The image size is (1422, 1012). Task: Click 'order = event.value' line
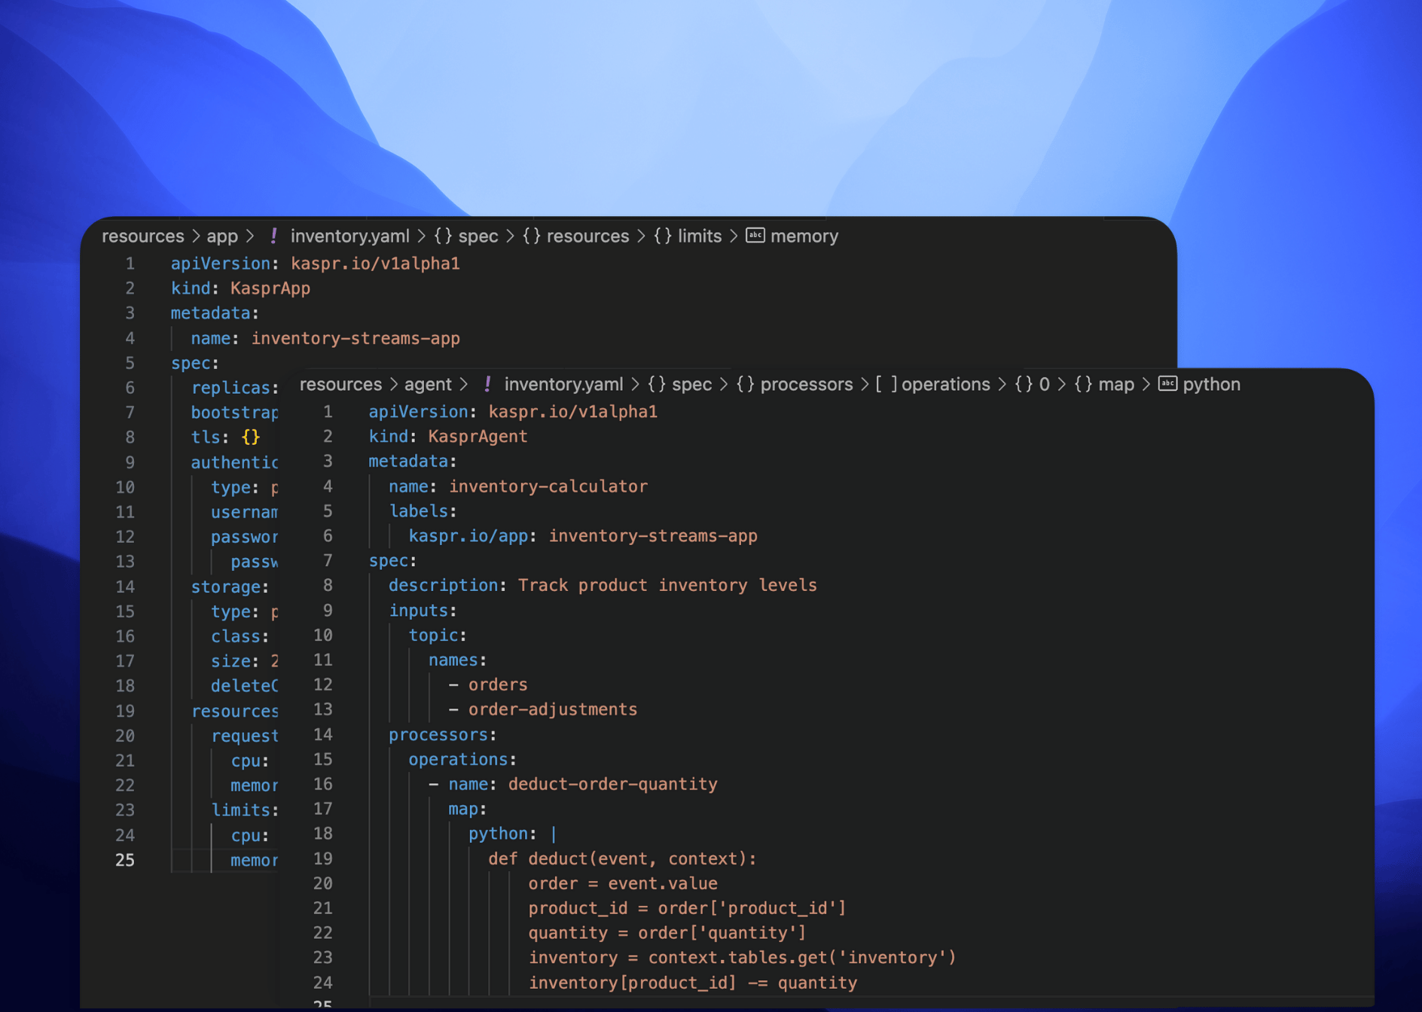point(623,884)
